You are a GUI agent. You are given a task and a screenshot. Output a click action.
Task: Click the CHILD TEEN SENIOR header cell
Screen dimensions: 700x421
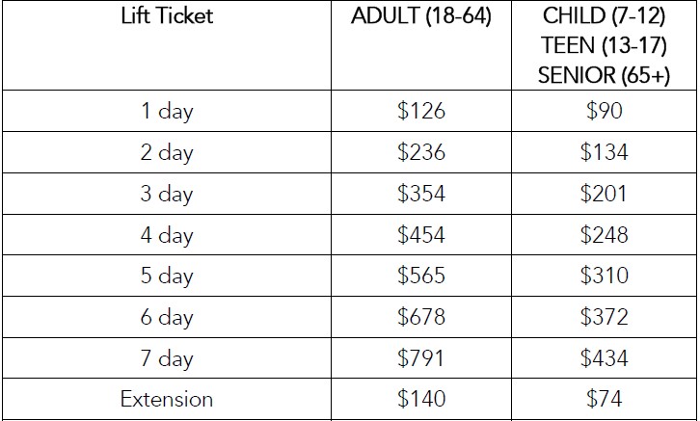click(604, 45)
